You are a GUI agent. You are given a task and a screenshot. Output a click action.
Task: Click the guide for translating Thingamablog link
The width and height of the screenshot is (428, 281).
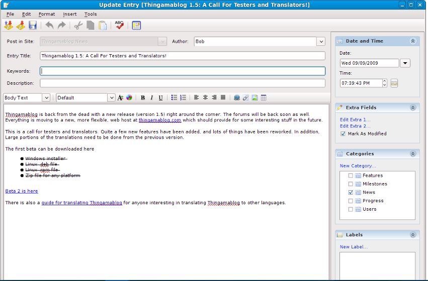(x=81, y=203)
